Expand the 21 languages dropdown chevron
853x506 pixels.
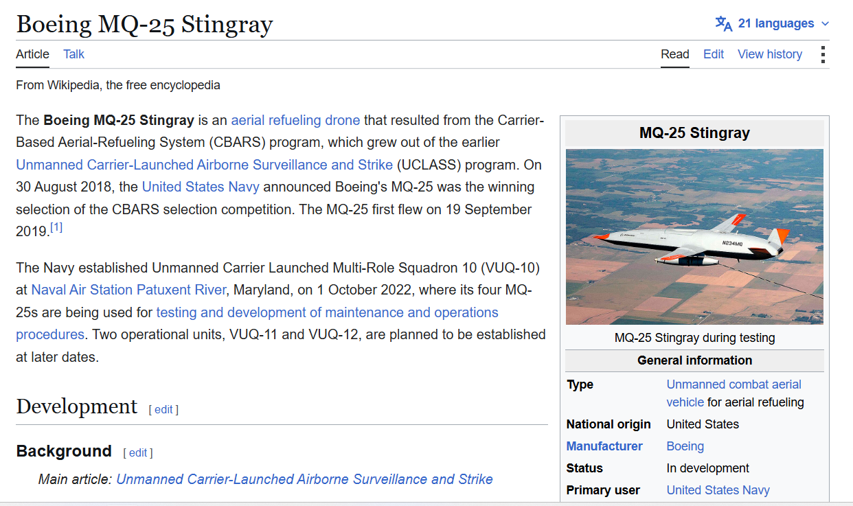click(x=825, y=24)
